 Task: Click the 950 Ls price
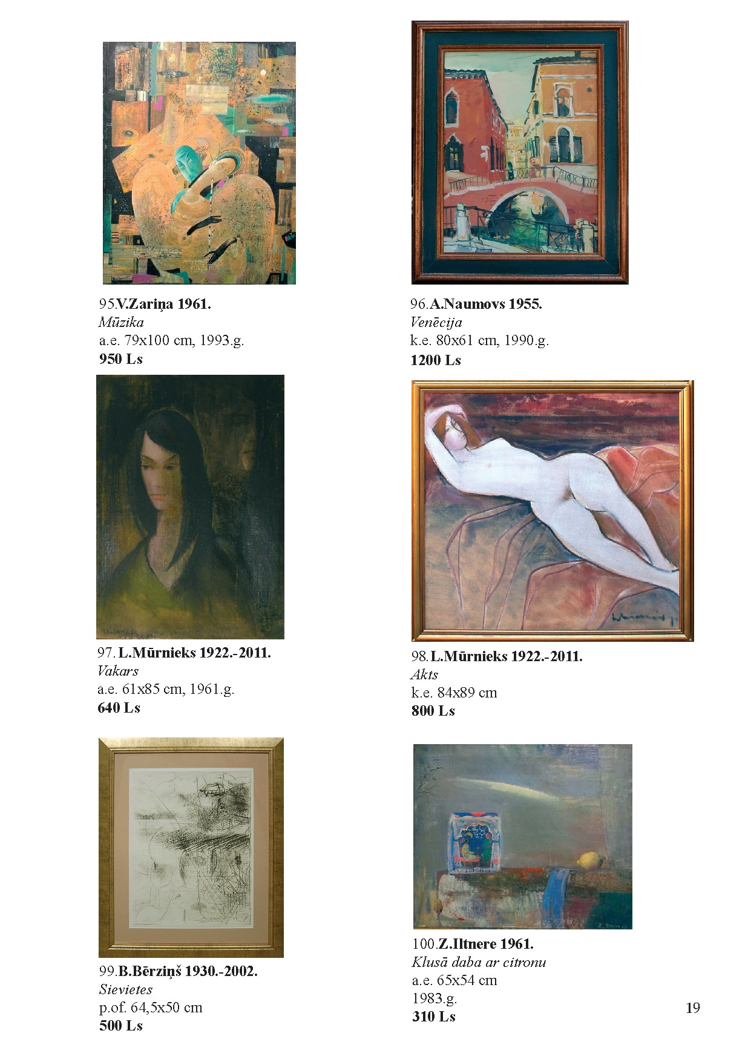(x=121, y=359)
